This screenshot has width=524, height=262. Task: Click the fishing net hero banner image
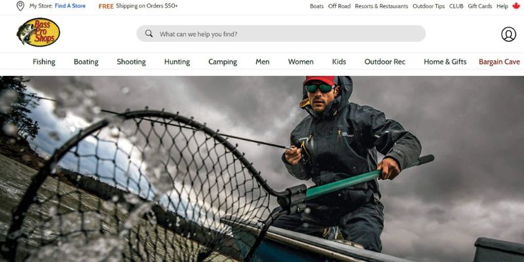(x=262, y=169)
